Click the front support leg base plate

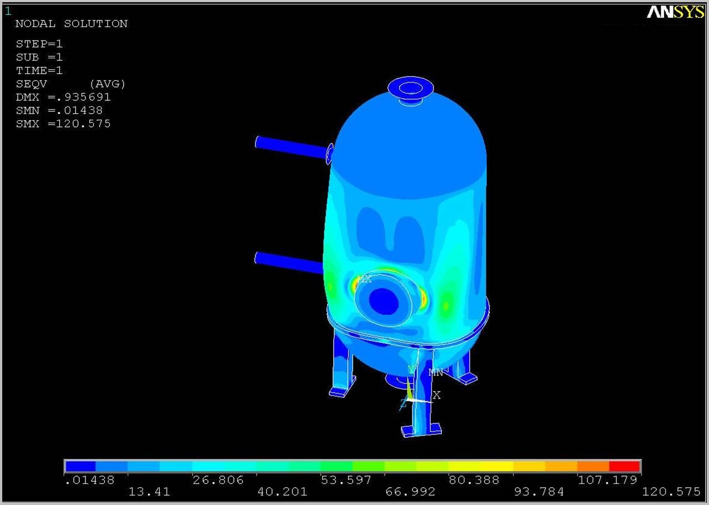pyautogui.click(x=421, y=430)
